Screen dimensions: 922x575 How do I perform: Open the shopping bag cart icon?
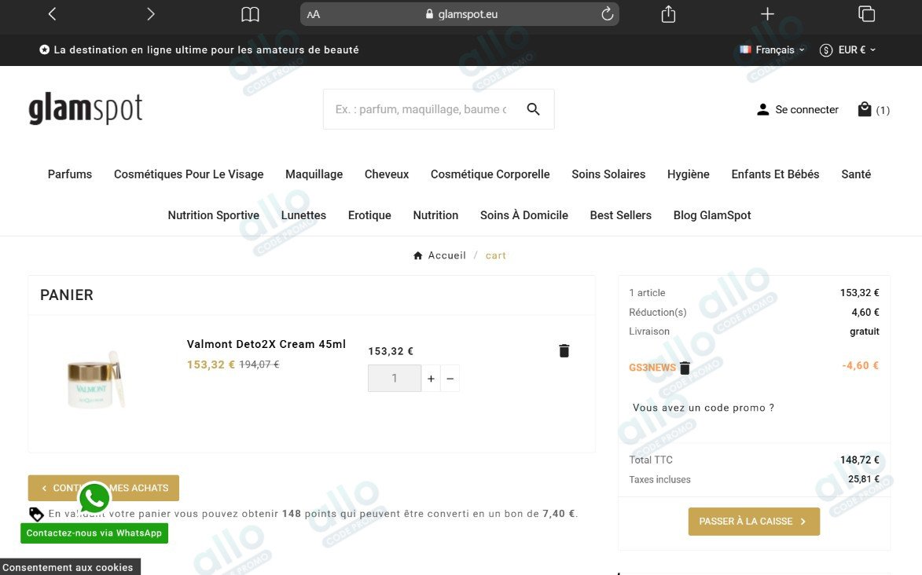point(865,108)
